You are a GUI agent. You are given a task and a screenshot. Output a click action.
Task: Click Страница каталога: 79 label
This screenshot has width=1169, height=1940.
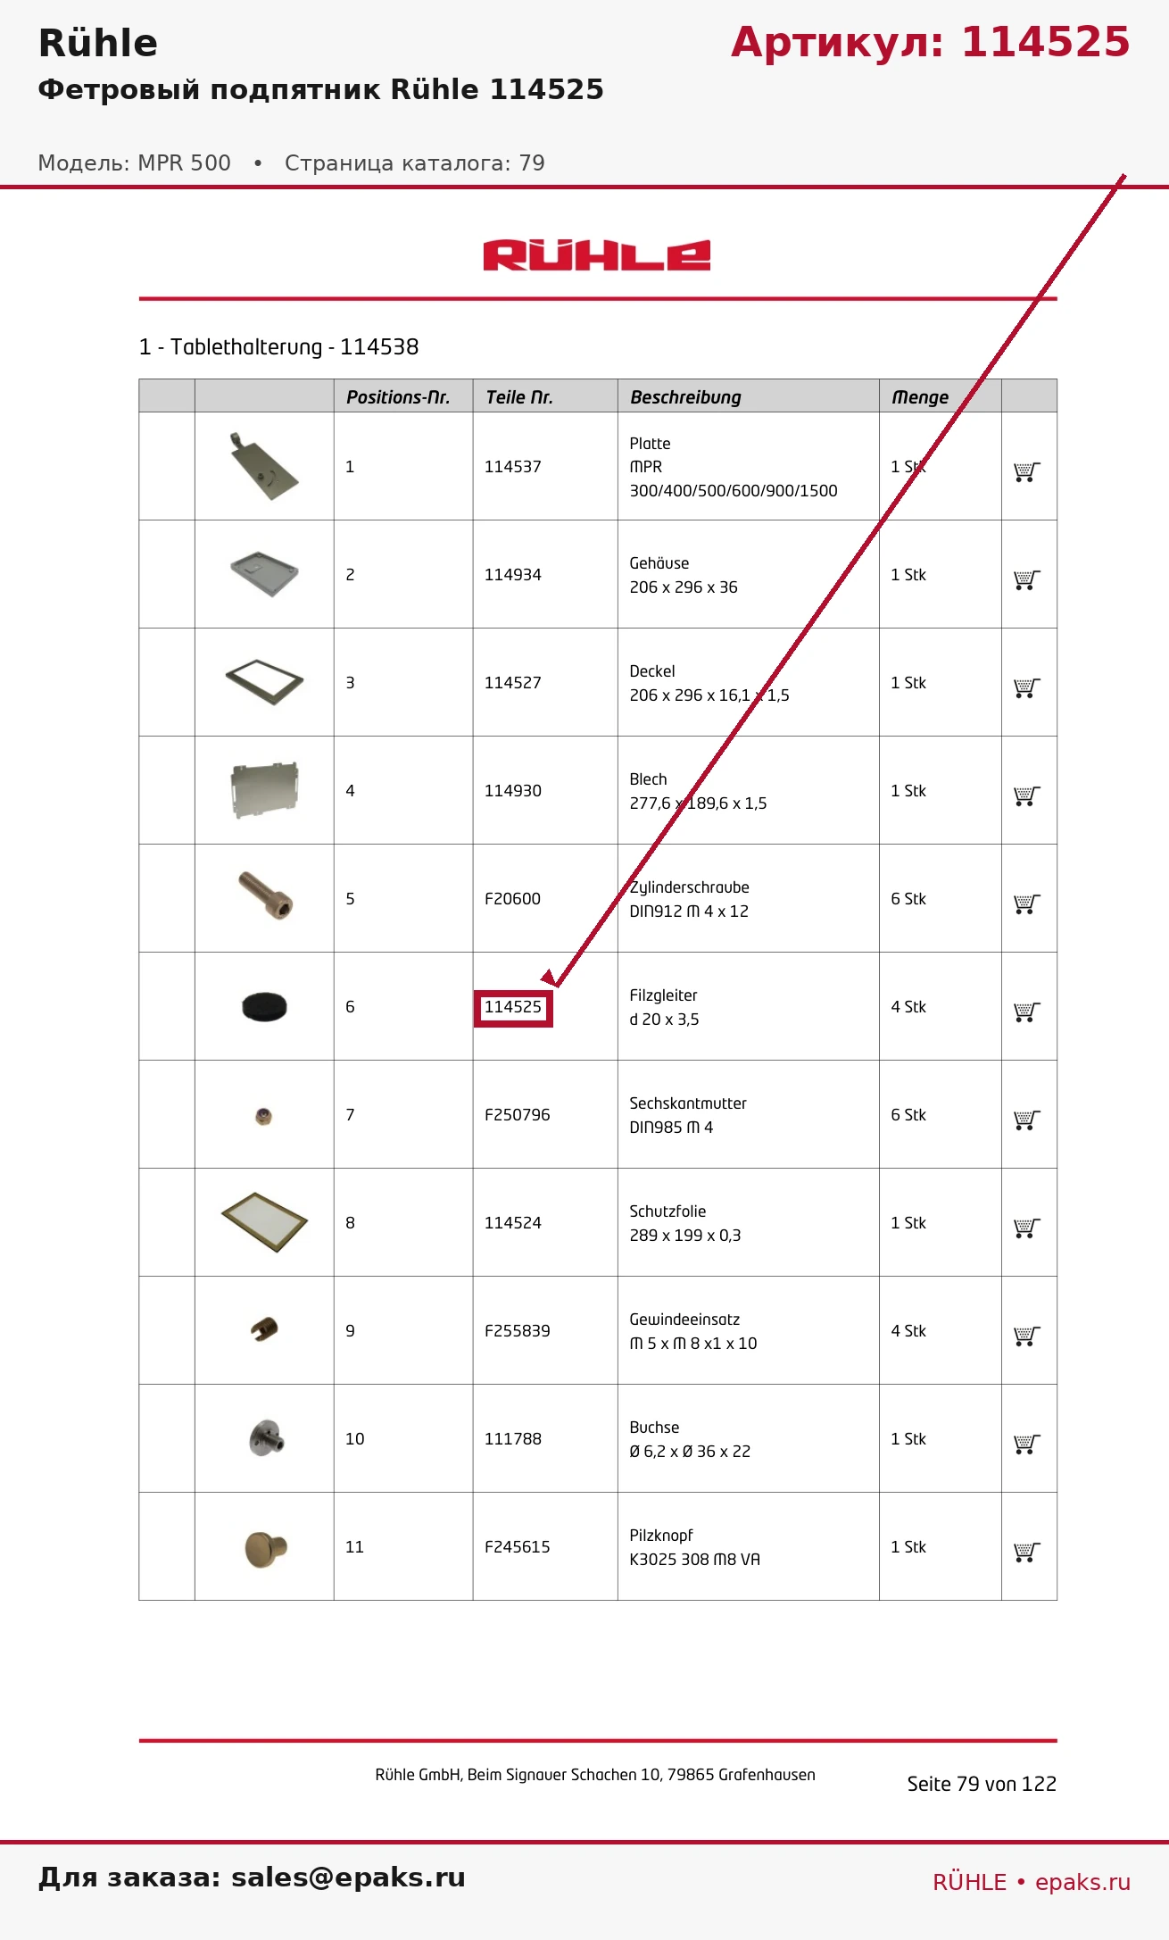(415, 162)
